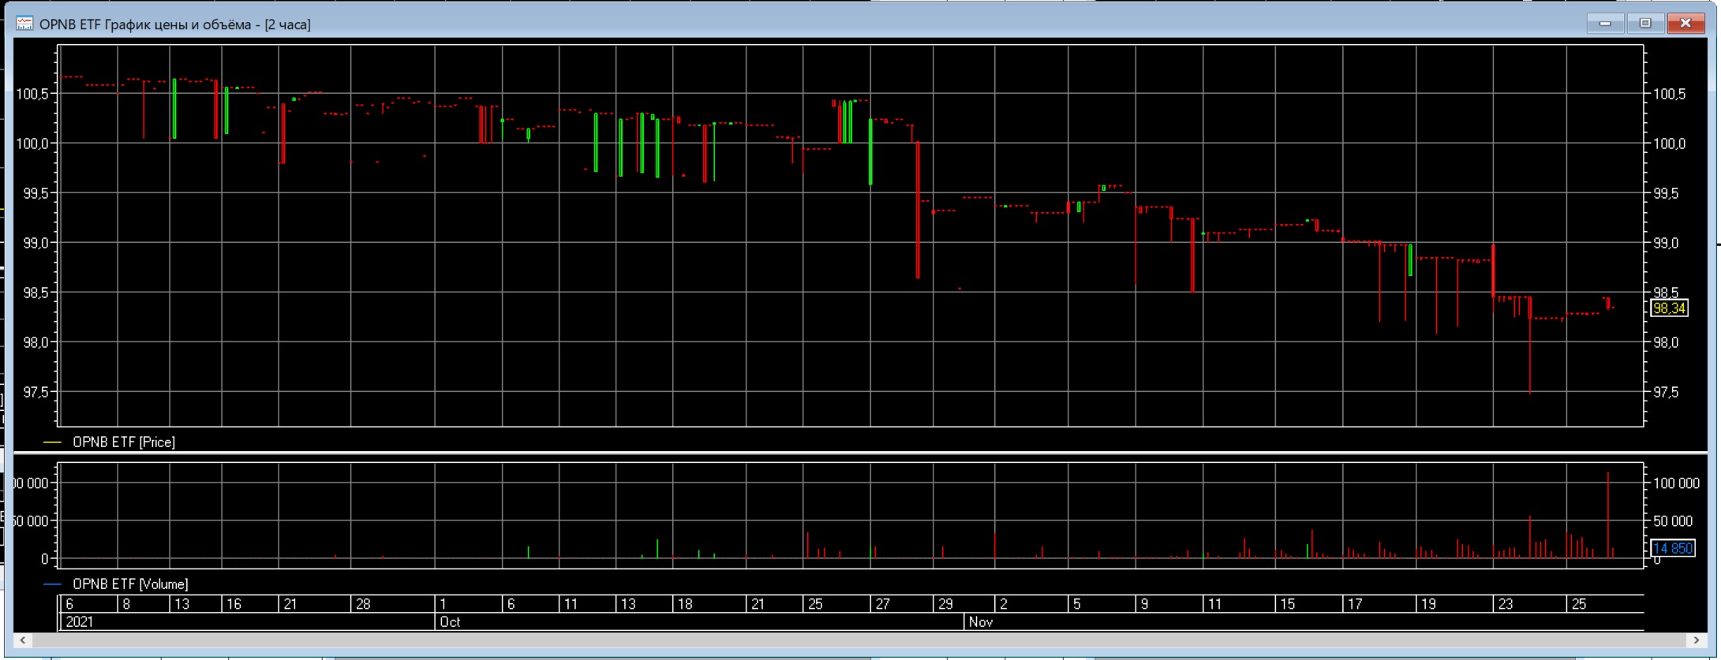The image size is (1721, 660).
Task: Click the chart window icon in title bar
Action: click(x=24, y=24)
